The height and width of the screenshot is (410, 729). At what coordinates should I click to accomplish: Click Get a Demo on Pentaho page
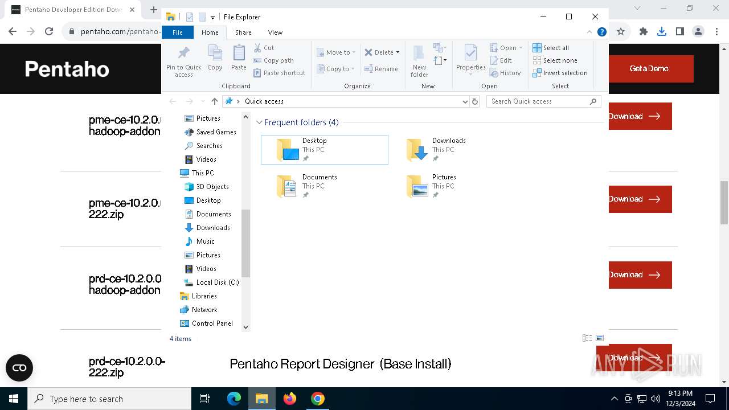tap(651, 69)
